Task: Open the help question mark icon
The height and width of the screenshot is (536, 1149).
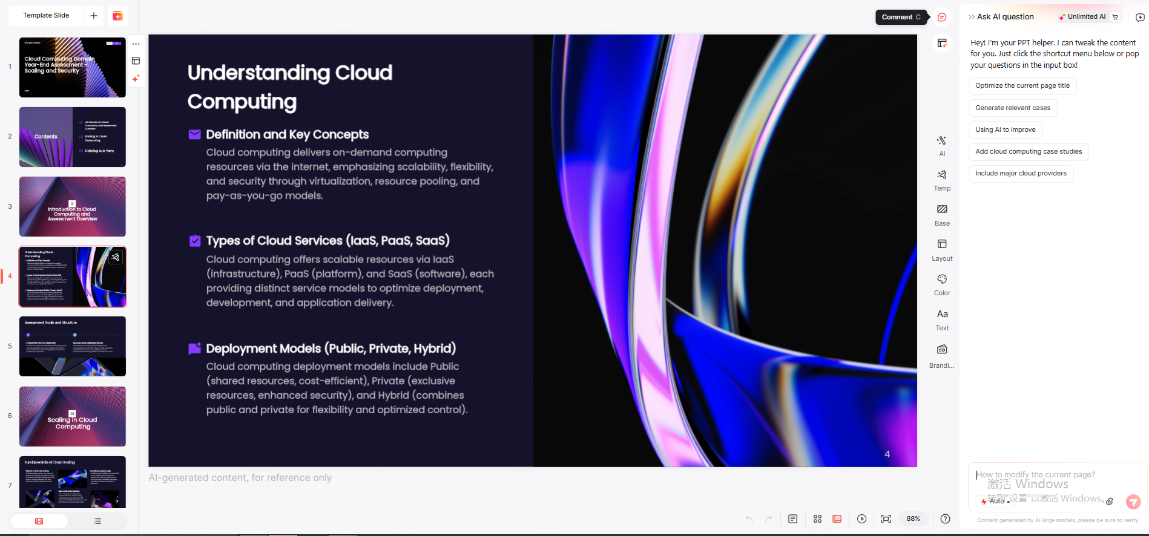Action: click(x=946, y=519)
